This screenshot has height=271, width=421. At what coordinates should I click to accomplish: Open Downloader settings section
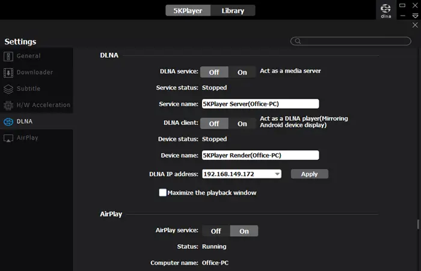click(37, 73)
